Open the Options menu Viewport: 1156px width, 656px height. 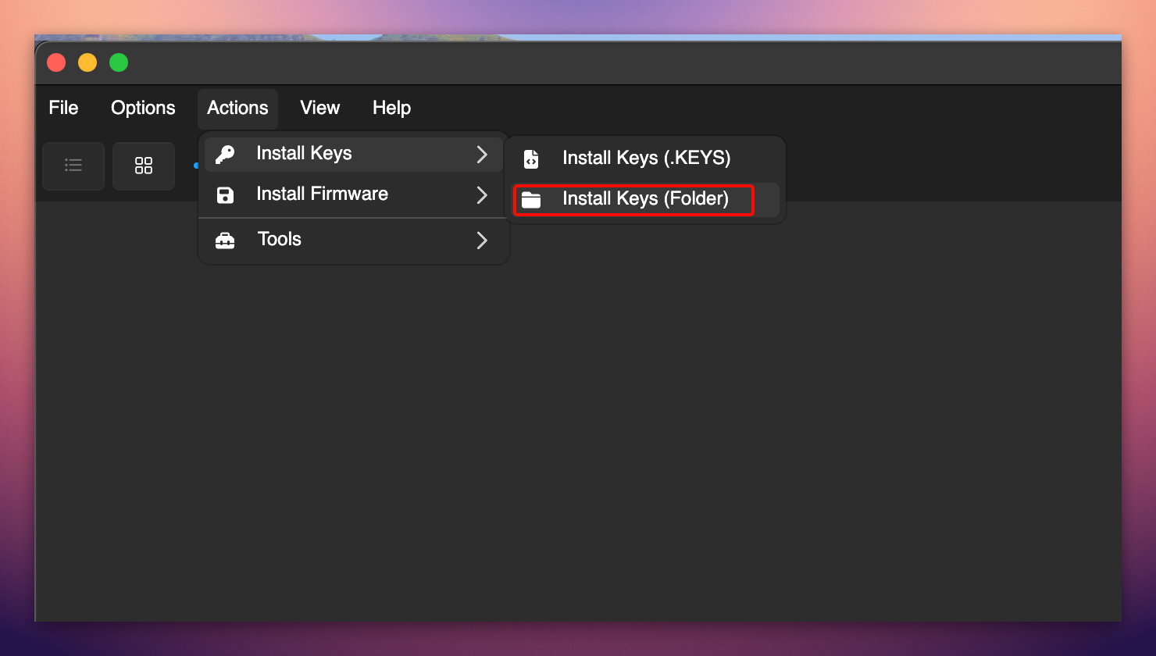click(x=143, y=108)
